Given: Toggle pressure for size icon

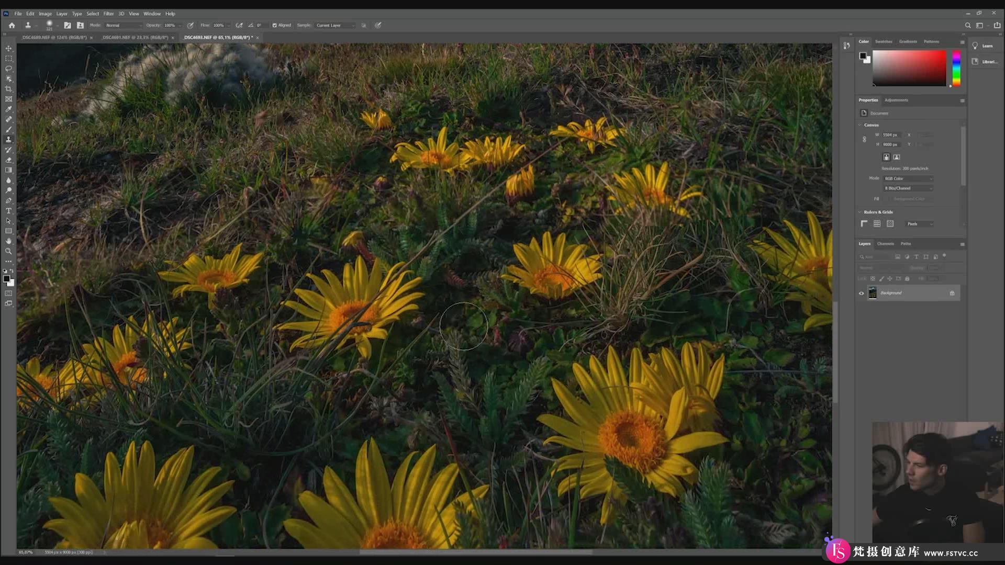Looking at the screenshot, I should [x=378, y=25].
